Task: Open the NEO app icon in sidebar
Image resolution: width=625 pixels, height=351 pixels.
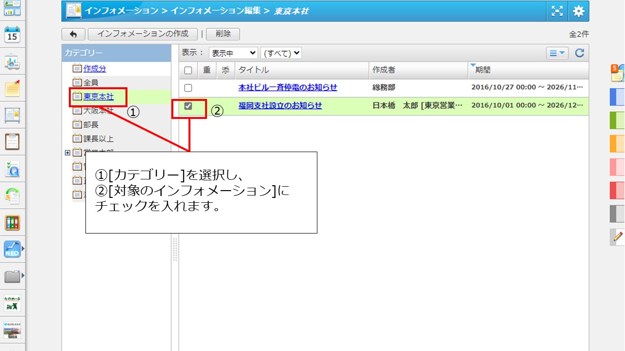Action: click(12, 249)
